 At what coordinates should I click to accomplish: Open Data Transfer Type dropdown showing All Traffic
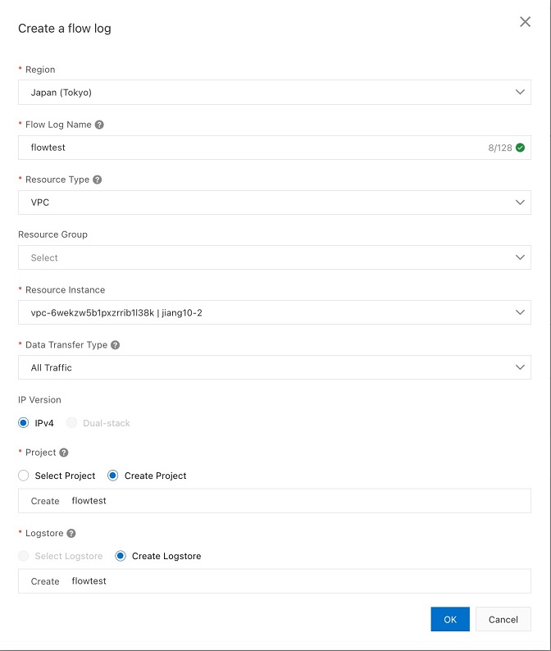click(x=274, y=367)
